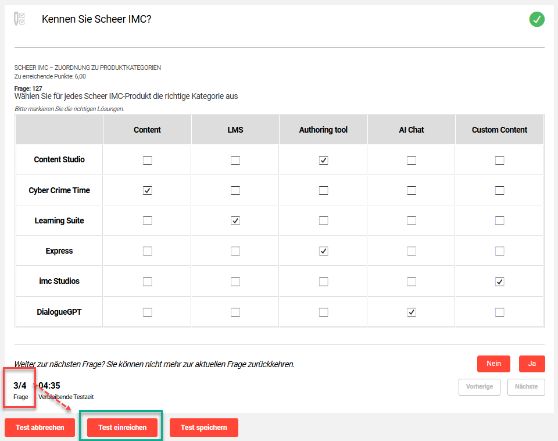Click Nein to stay on question

click(x=493, y=364)
